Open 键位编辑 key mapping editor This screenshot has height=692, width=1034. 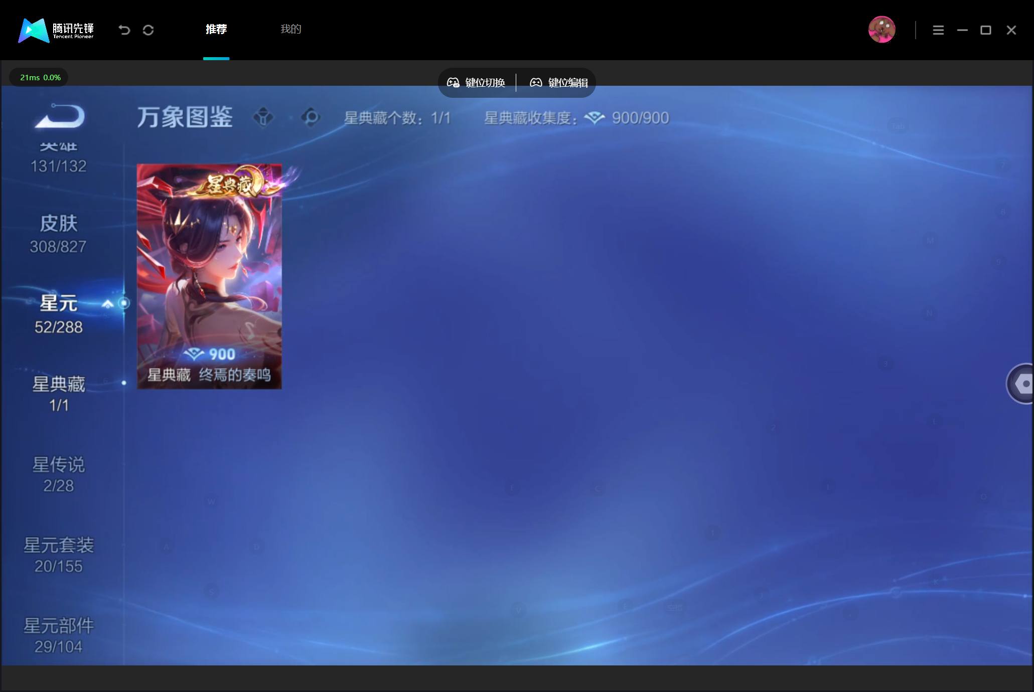pos(559,83)
